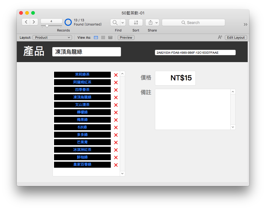Click the found set pie circle icon
Screen dimensions: 266x210
point(68,22)
